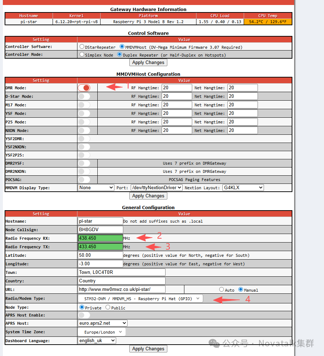This screenshot has width=324, height=356.
Task: Edit the Hostname field
Action: [100, 221]
